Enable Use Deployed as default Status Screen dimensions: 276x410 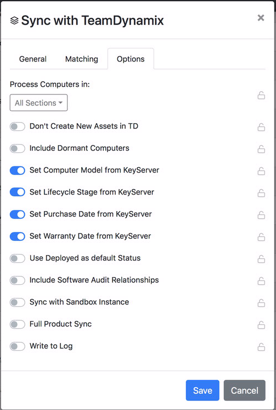click(18, 258)
